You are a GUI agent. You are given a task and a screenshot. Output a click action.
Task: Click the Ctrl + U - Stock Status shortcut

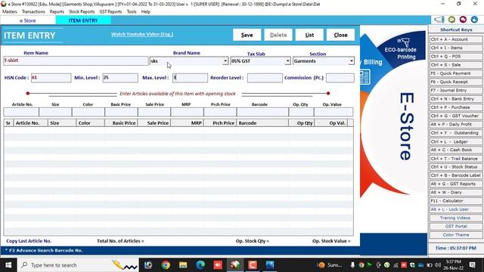456,167
